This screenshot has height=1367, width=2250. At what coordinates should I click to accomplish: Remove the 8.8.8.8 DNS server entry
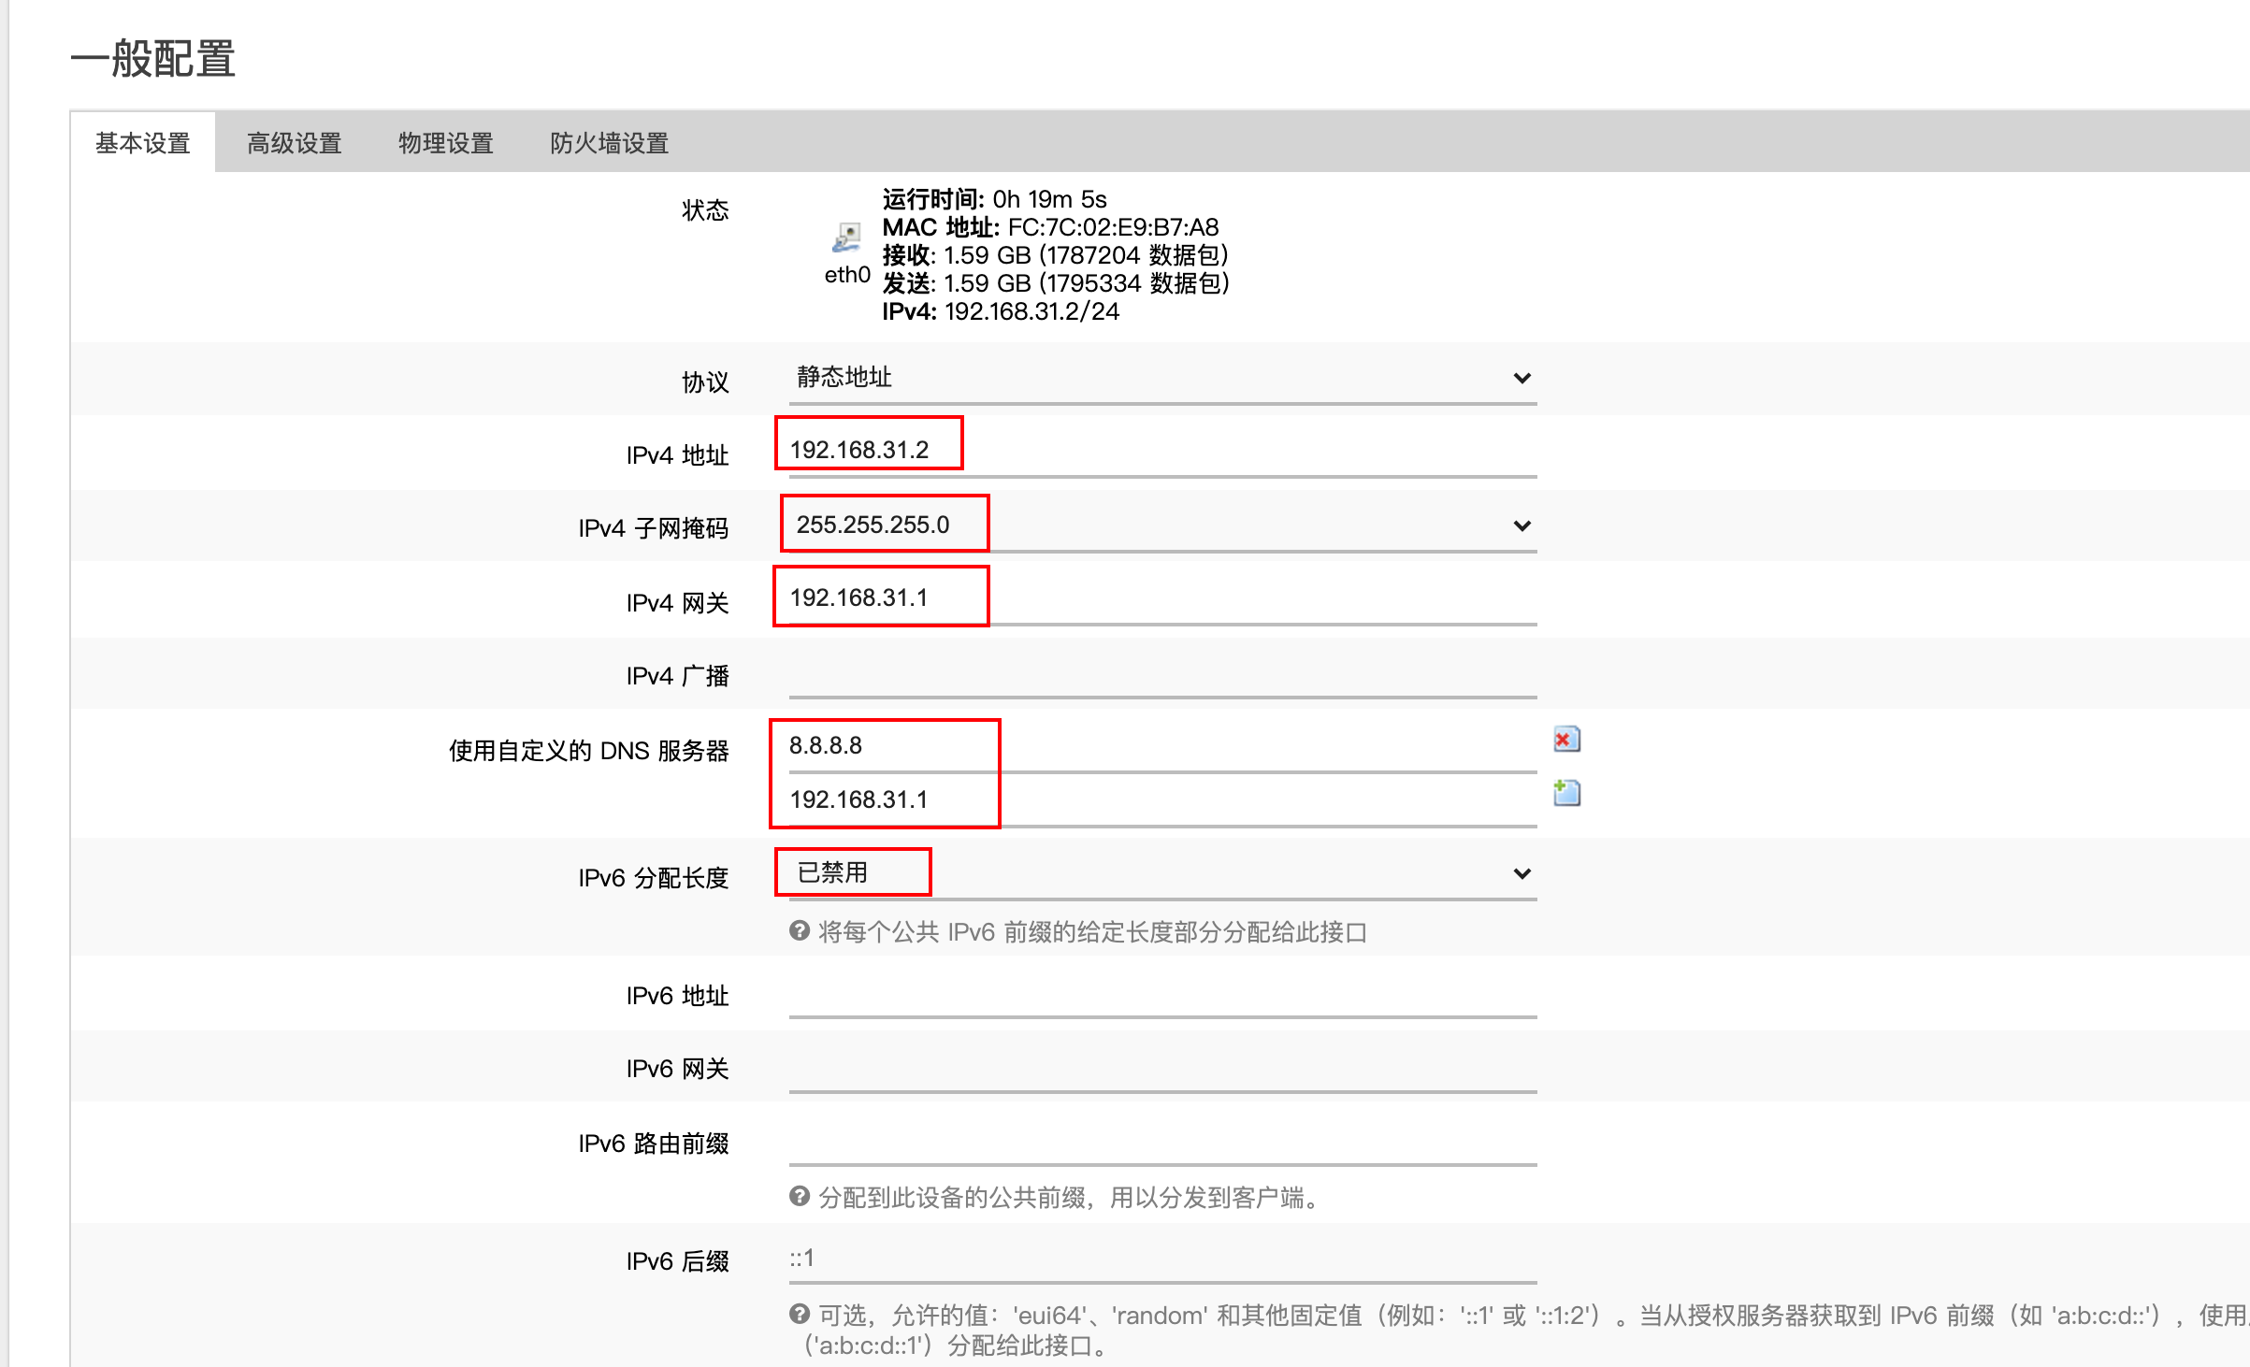[1566, 740]
